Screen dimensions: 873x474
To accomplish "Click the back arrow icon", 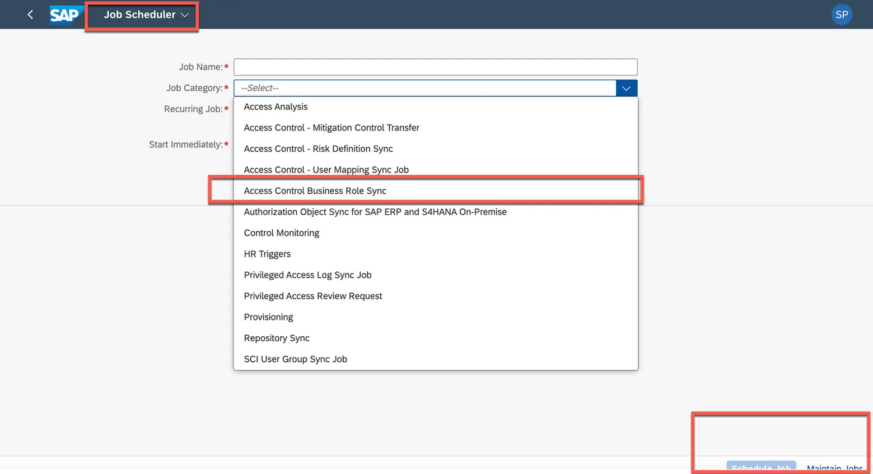I will (x=30, y=15).
